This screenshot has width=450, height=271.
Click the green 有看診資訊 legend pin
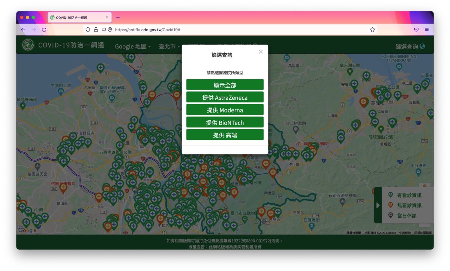(390, 195)
